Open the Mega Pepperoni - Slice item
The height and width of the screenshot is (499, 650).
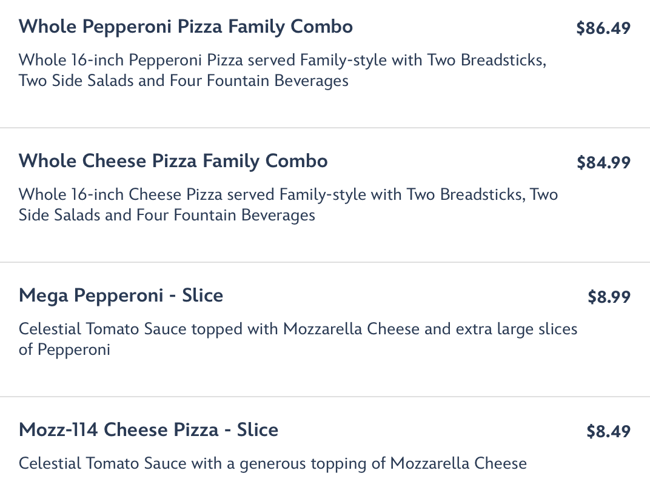[121, 296]
